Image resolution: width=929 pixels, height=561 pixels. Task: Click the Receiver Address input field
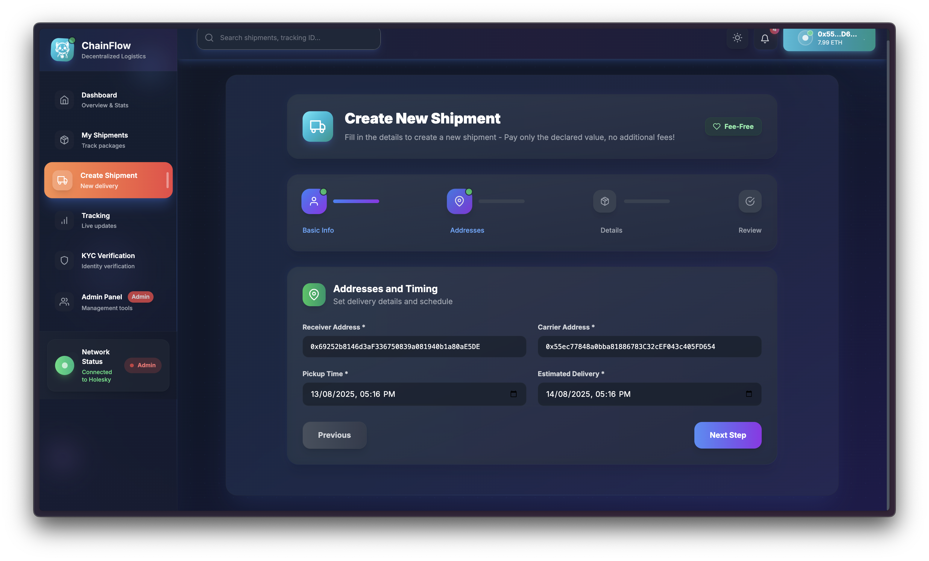pyautogui.click(x=414, y=347)
